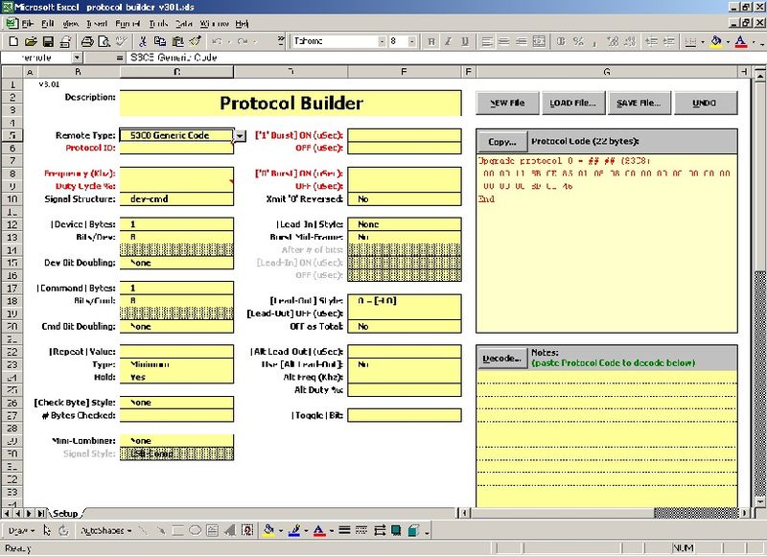The width and height of the screenshot is (767, 557).
Task: Open the Drawing toolbar Fill Color swatch
Action: [x=268, y=528]
